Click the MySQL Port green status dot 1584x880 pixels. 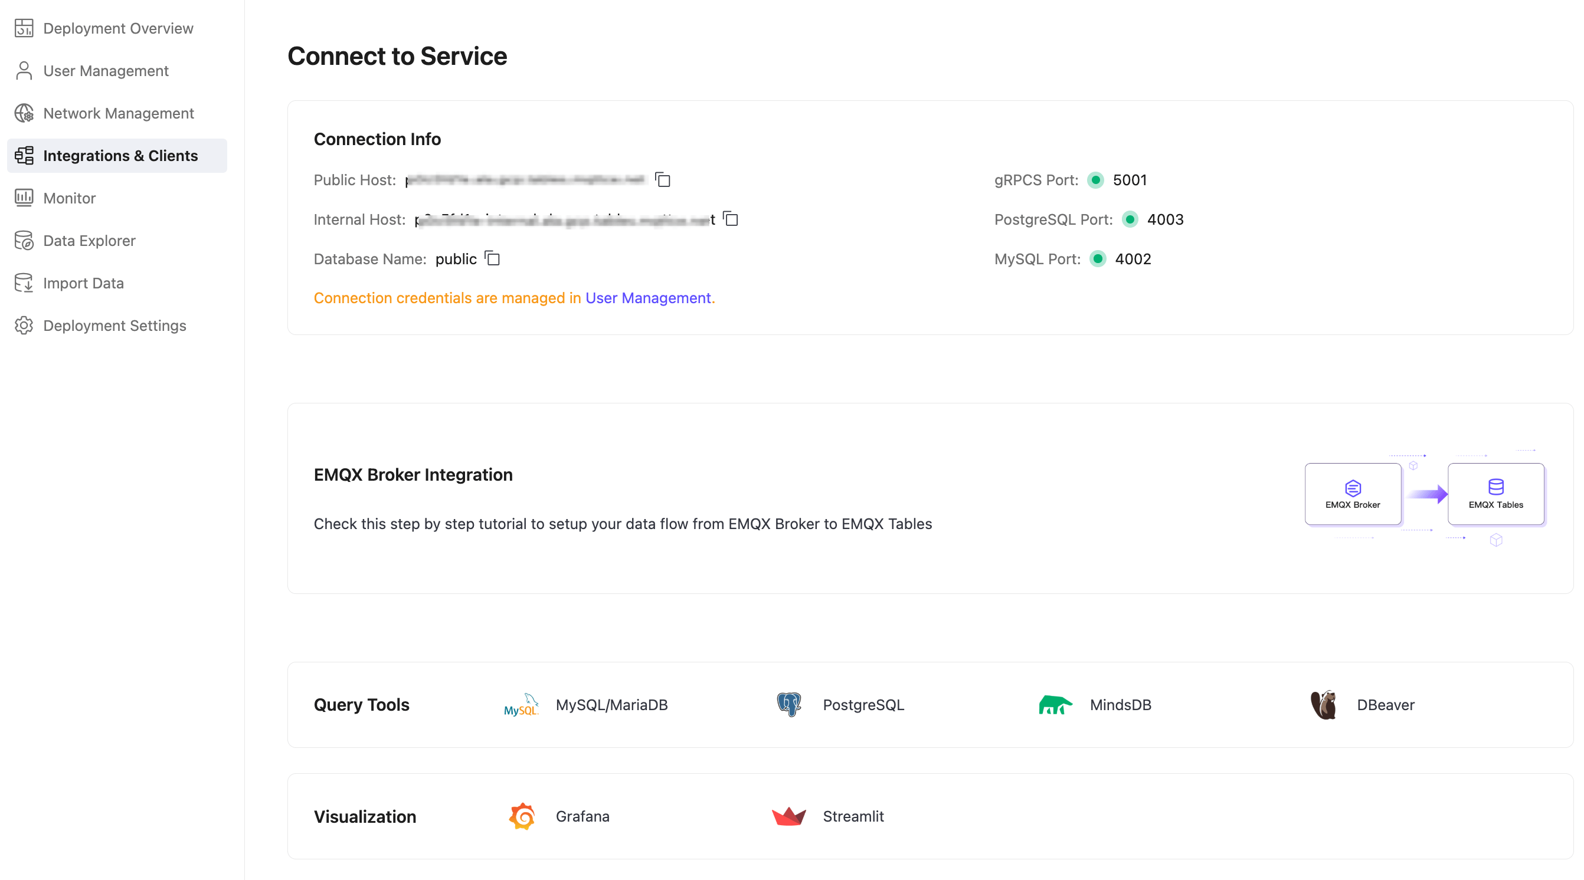[x=1098, y=259]
